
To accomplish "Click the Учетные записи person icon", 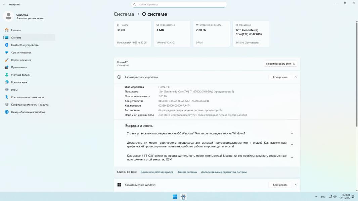I will click(7, 75).
